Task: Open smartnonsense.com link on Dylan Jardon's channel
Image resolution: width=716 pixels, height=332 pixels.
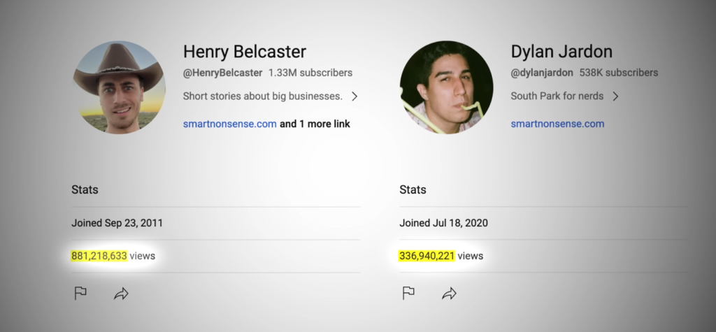Action: pos(557,124)
